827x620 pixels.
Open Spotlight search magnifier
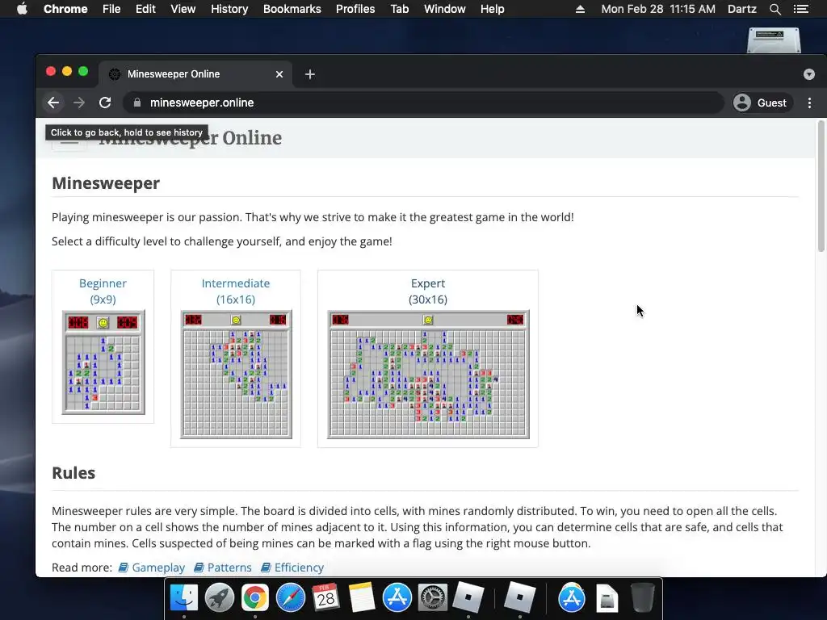(775, 9)
